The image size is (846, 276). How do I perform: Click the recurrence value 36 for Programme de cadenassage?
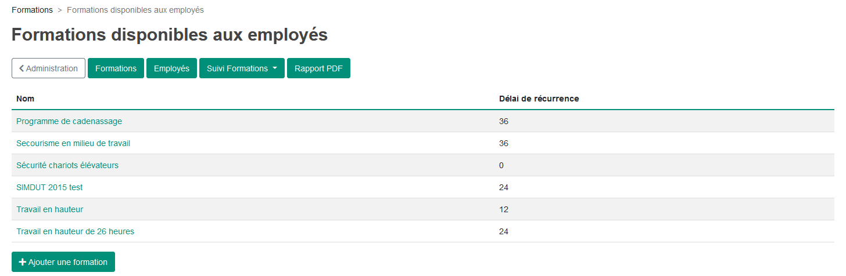tap(504, 121)
